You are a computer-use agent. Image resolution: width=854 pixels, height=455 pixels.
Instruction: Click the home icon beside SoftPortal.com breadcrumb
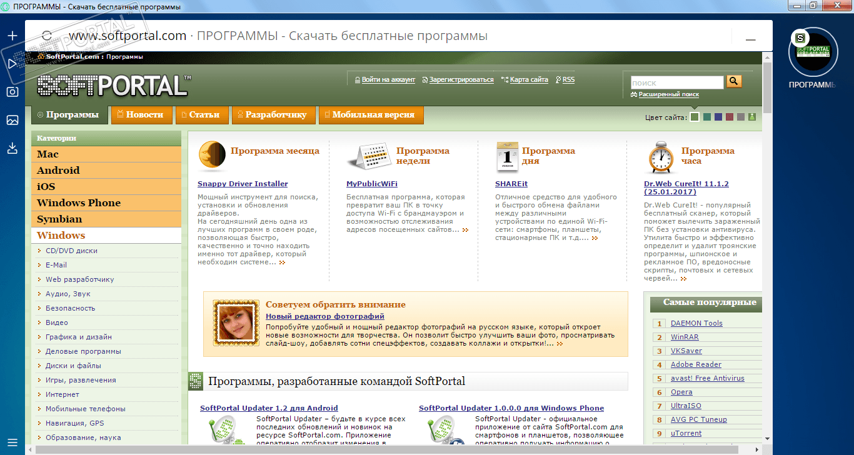click(x=41, y=57)
